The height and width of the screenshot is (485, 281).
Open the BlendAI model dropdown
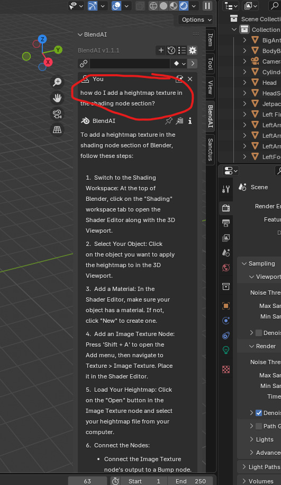pos(179,64)
